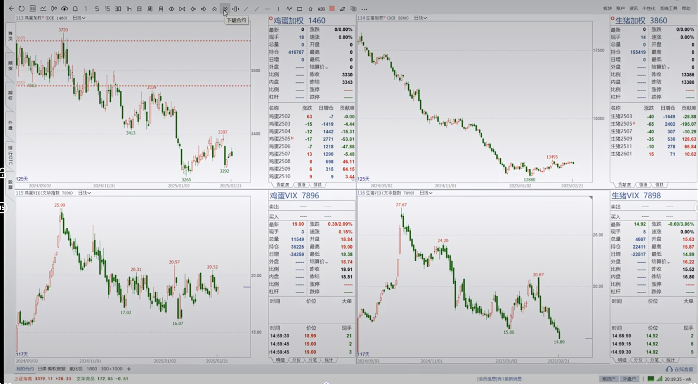Click the rectangle drawing tool
Viewport: 698px width, 384px height.
pyautogui.click(x=299, y=9)
